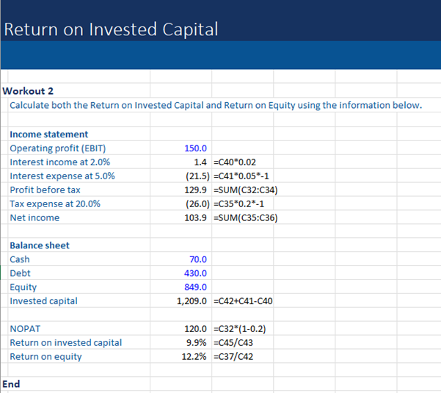Select the 'Workout 2' heading cell
Viewport: 441px width, 393px height.
point(28,91)
